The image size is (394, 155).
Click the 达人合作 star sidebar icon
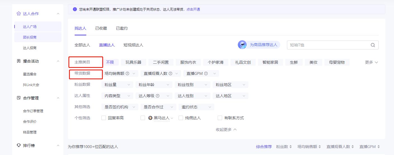click(x=19, y=13)
